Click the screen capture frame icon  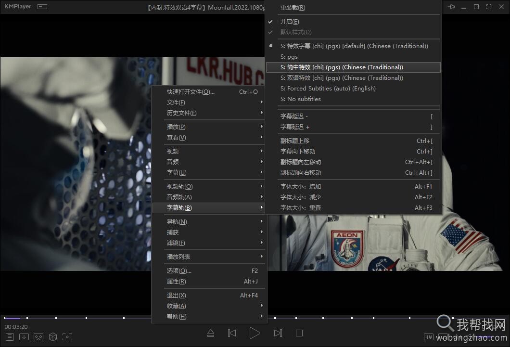[x=67, y=337]
